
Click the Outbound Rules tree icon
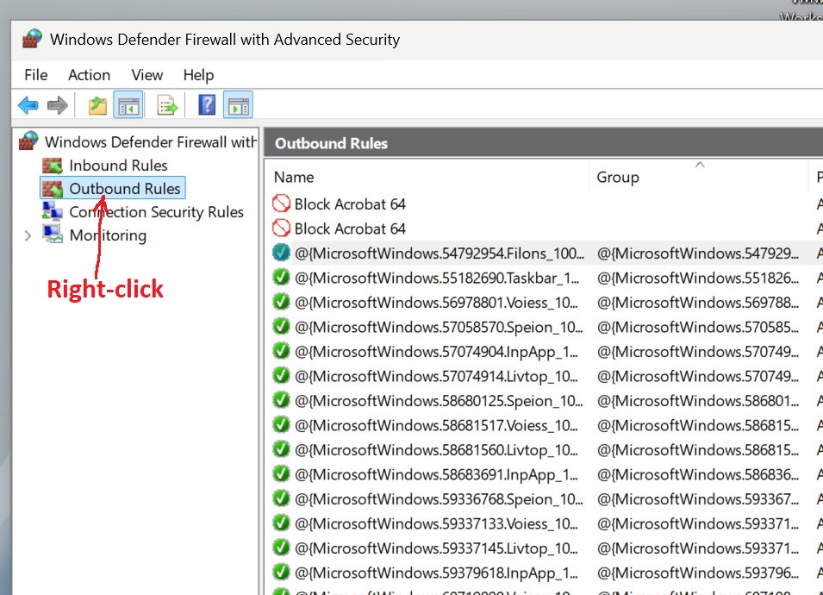[x=52, y=189]
